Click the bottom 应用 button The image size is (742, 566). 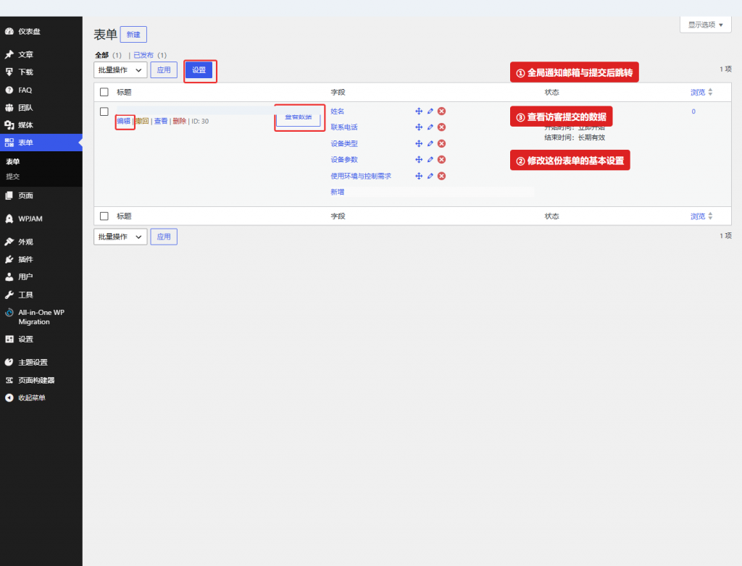[164, 237]
